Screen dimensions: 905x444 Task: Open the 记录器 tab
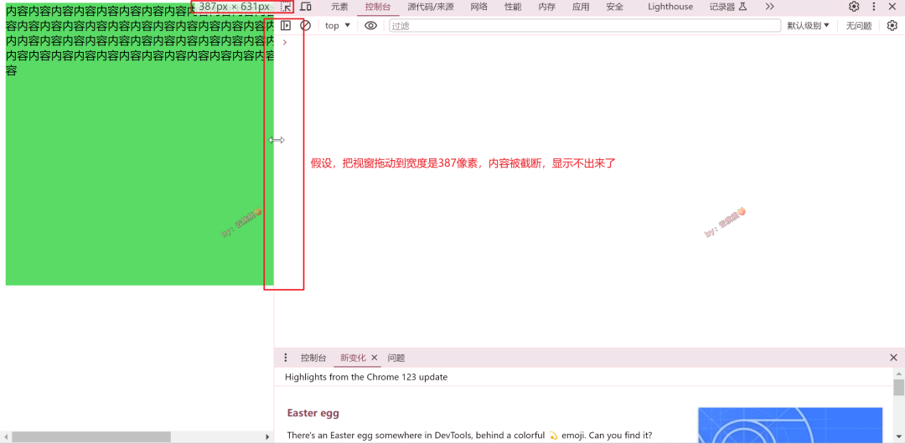tap(728, 7)
